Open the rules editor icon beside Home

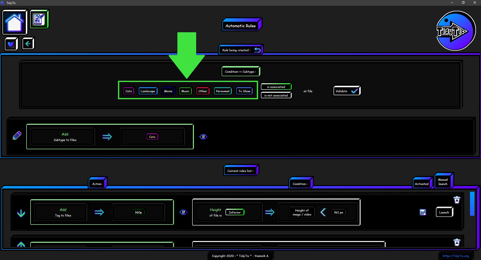pyautogui.click(x=39, y=19)
